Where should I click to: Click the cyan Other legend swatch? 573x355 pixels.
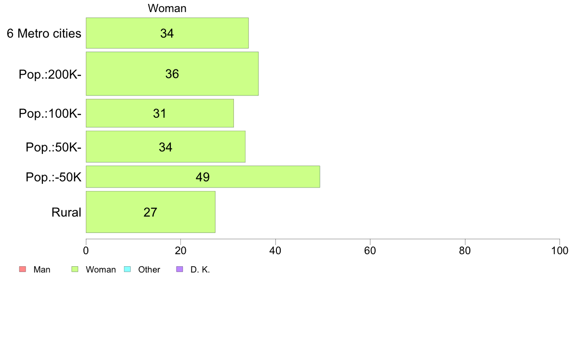[127, 270]
